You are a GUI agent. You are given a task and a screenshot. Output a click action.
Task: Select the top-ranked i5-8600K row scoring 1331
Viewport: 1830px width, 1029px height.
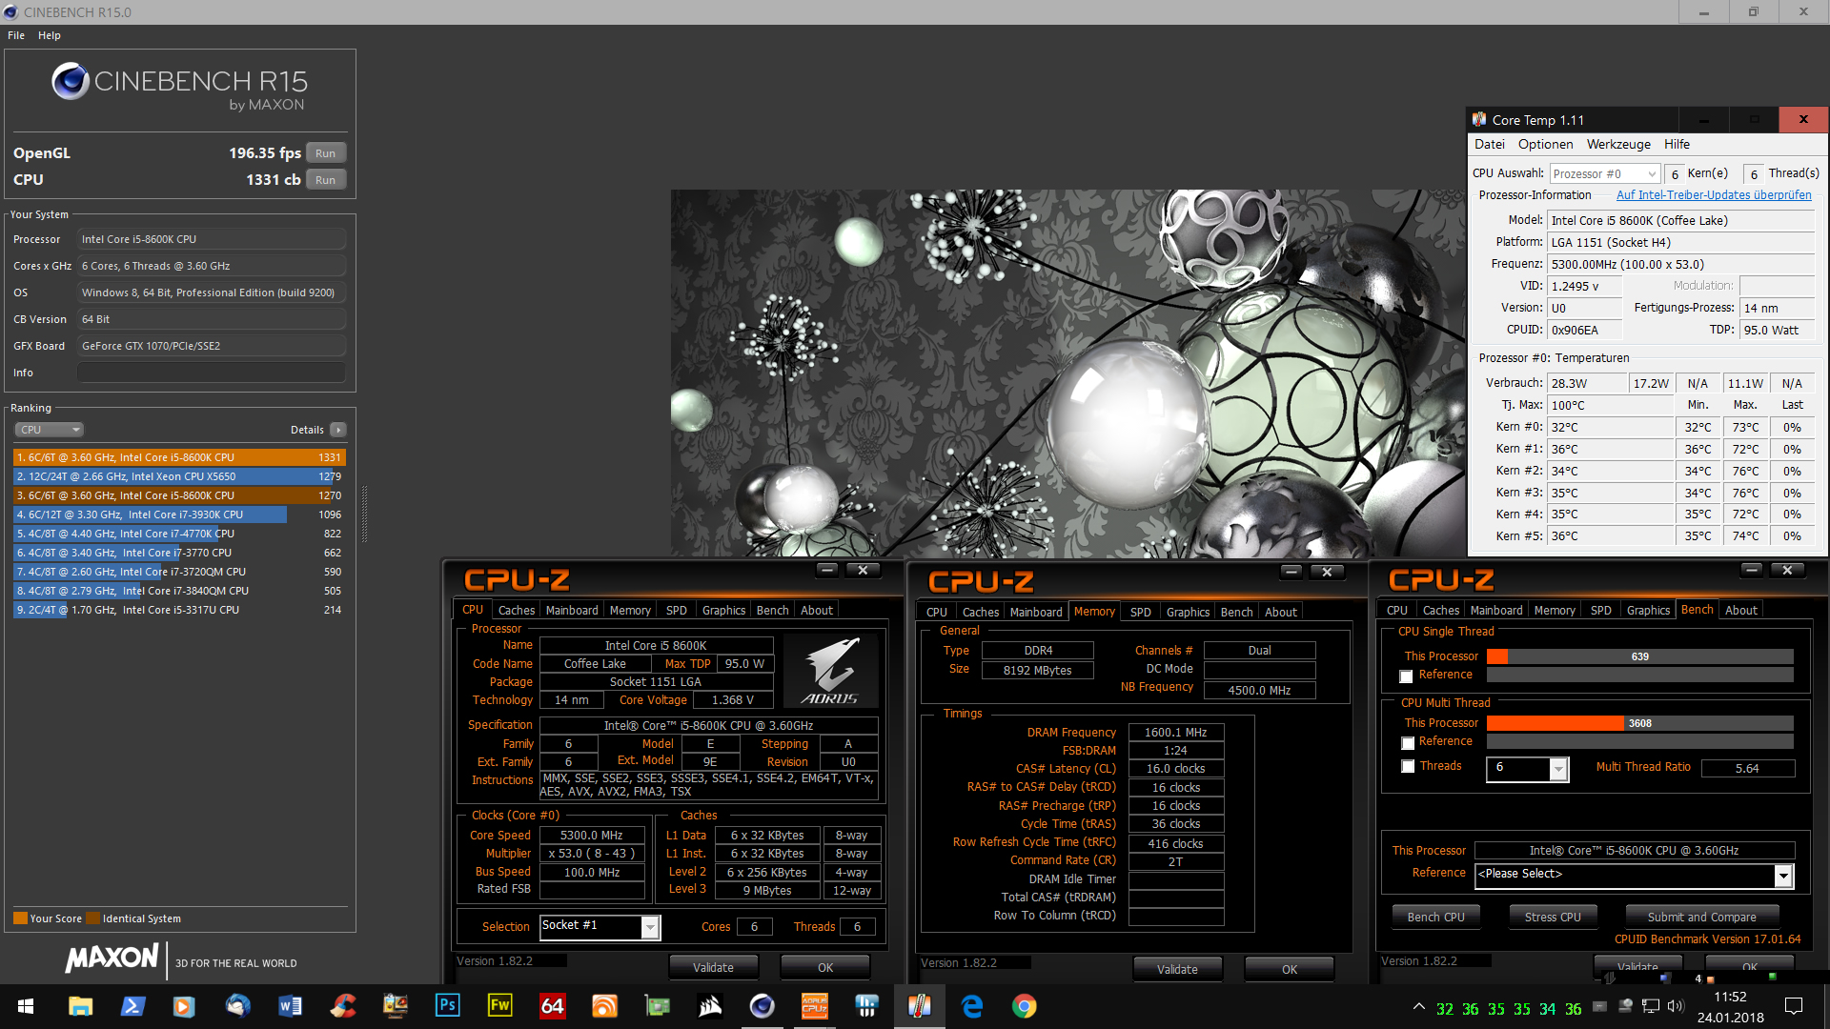[x=178, y=457]
